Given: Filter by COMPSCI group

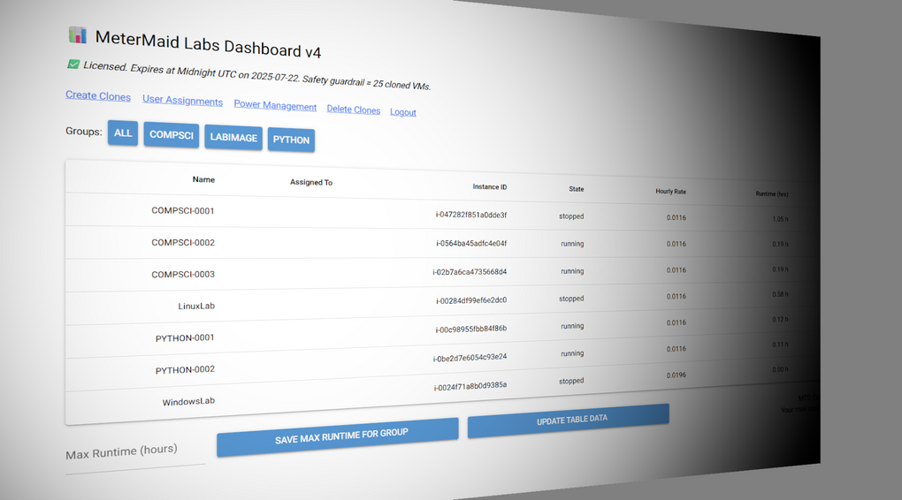Looking at the screenshot, I should click(x=172, y=136).
